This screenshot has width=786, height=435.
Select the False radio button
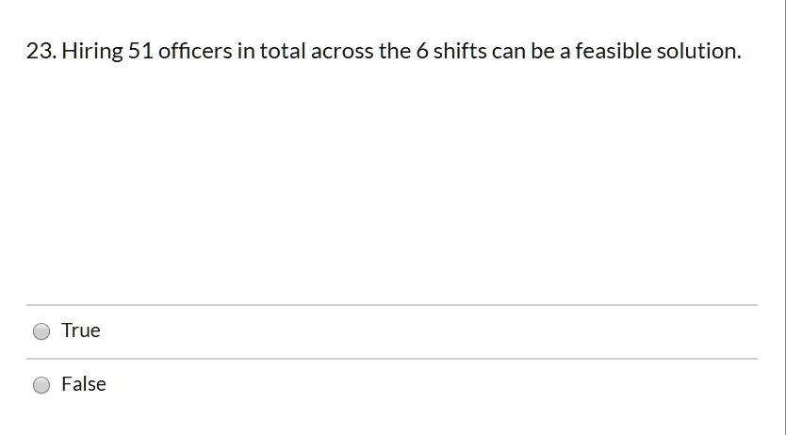tap(41, 385)
